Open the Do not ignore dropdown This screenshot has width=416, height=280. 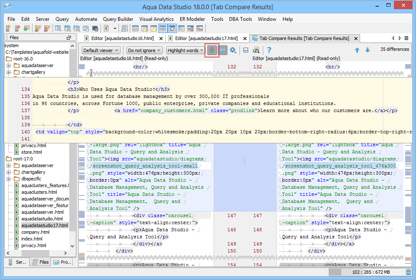(144, 50)
